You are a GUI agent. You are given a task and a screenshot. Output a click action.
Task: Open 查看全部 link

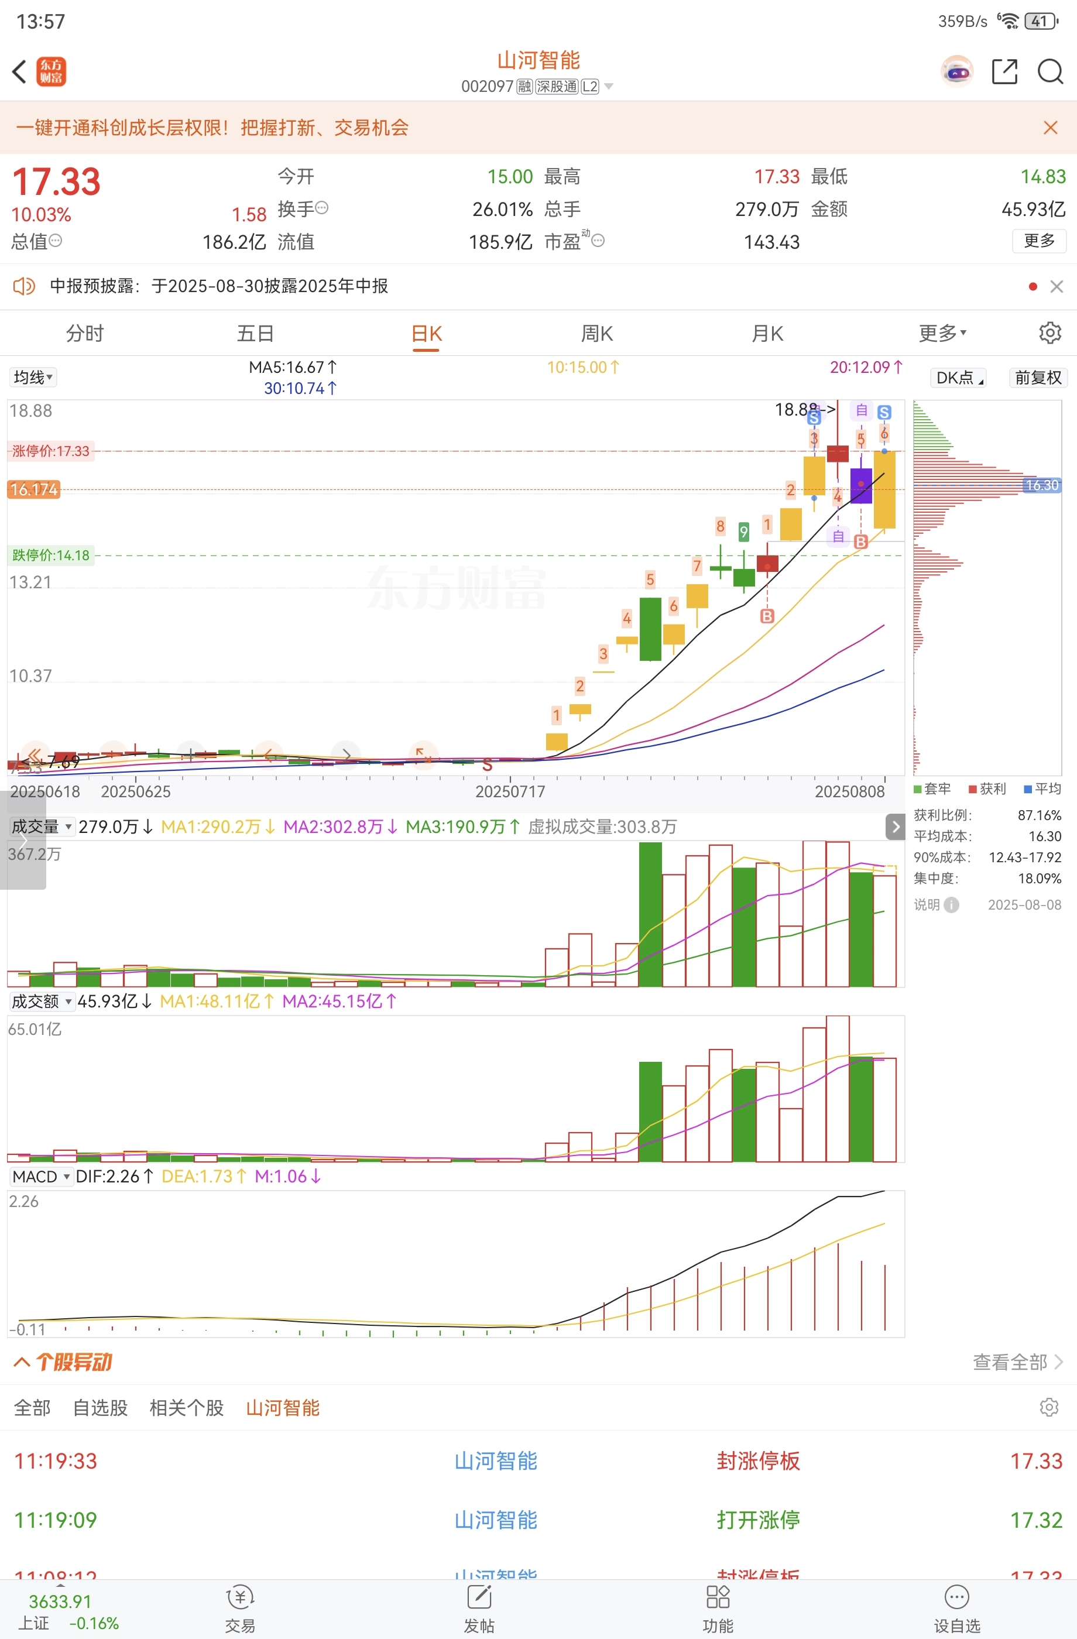(1018, 1362)
